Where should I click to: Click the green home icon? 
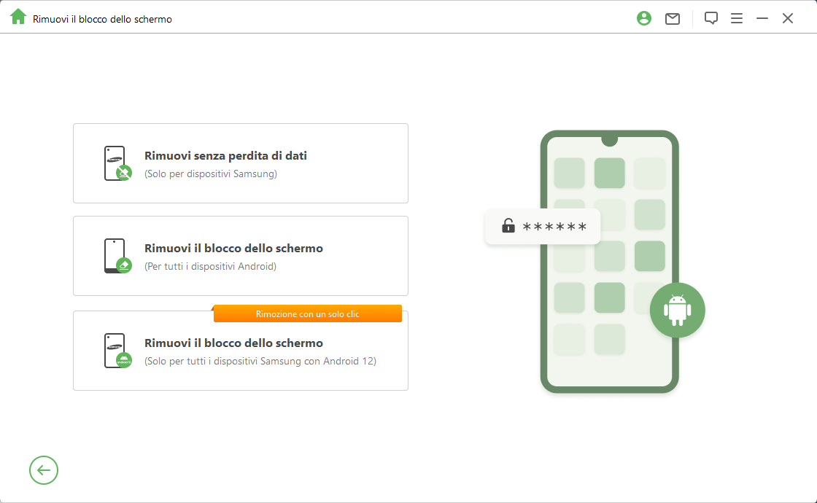click(x=18, y=17)
